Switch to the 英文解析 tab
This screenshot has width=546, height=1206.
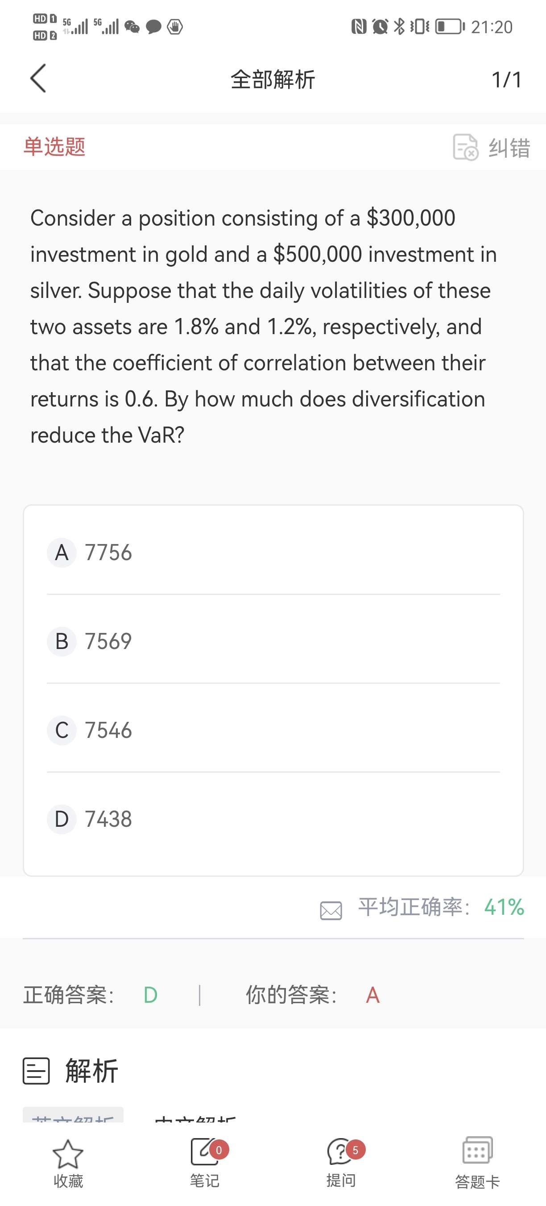(x=74, y=1117)
